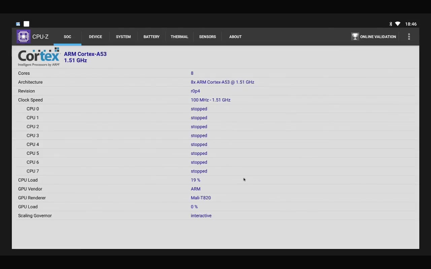This screenshot has height=269, width=431.
Task: Select the CPU 3 row label
Action: pos(33,136)
